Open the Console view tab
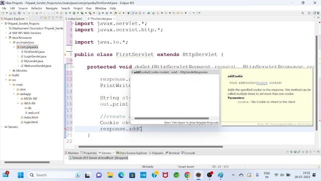This screenshot has height=181, width=321. [188, 153]
